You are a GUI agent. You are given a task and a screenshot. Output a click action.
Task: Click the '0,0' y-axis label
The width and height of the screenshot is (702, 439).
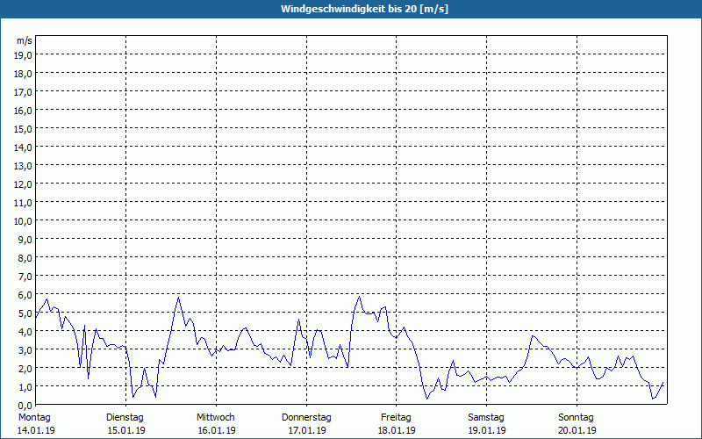point(25,406)
